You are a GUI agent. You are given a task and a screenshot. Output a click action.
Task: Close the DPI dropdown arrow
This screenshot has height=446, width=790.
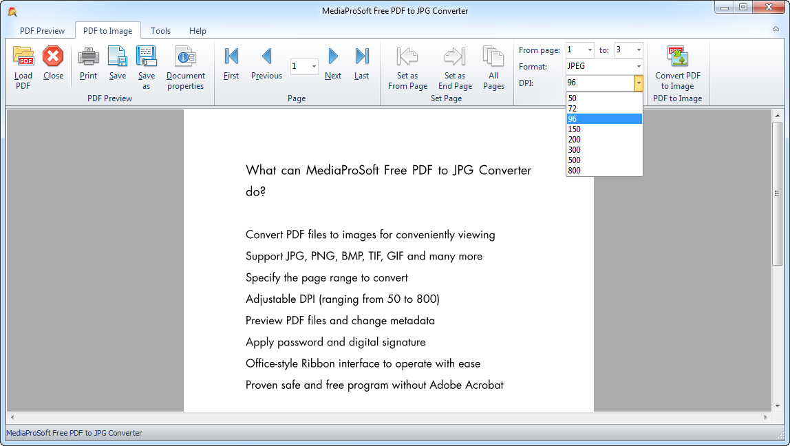pyautogui.click(x=639, y=83)
